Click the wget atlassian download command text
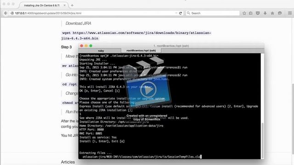 pos(136,36)
